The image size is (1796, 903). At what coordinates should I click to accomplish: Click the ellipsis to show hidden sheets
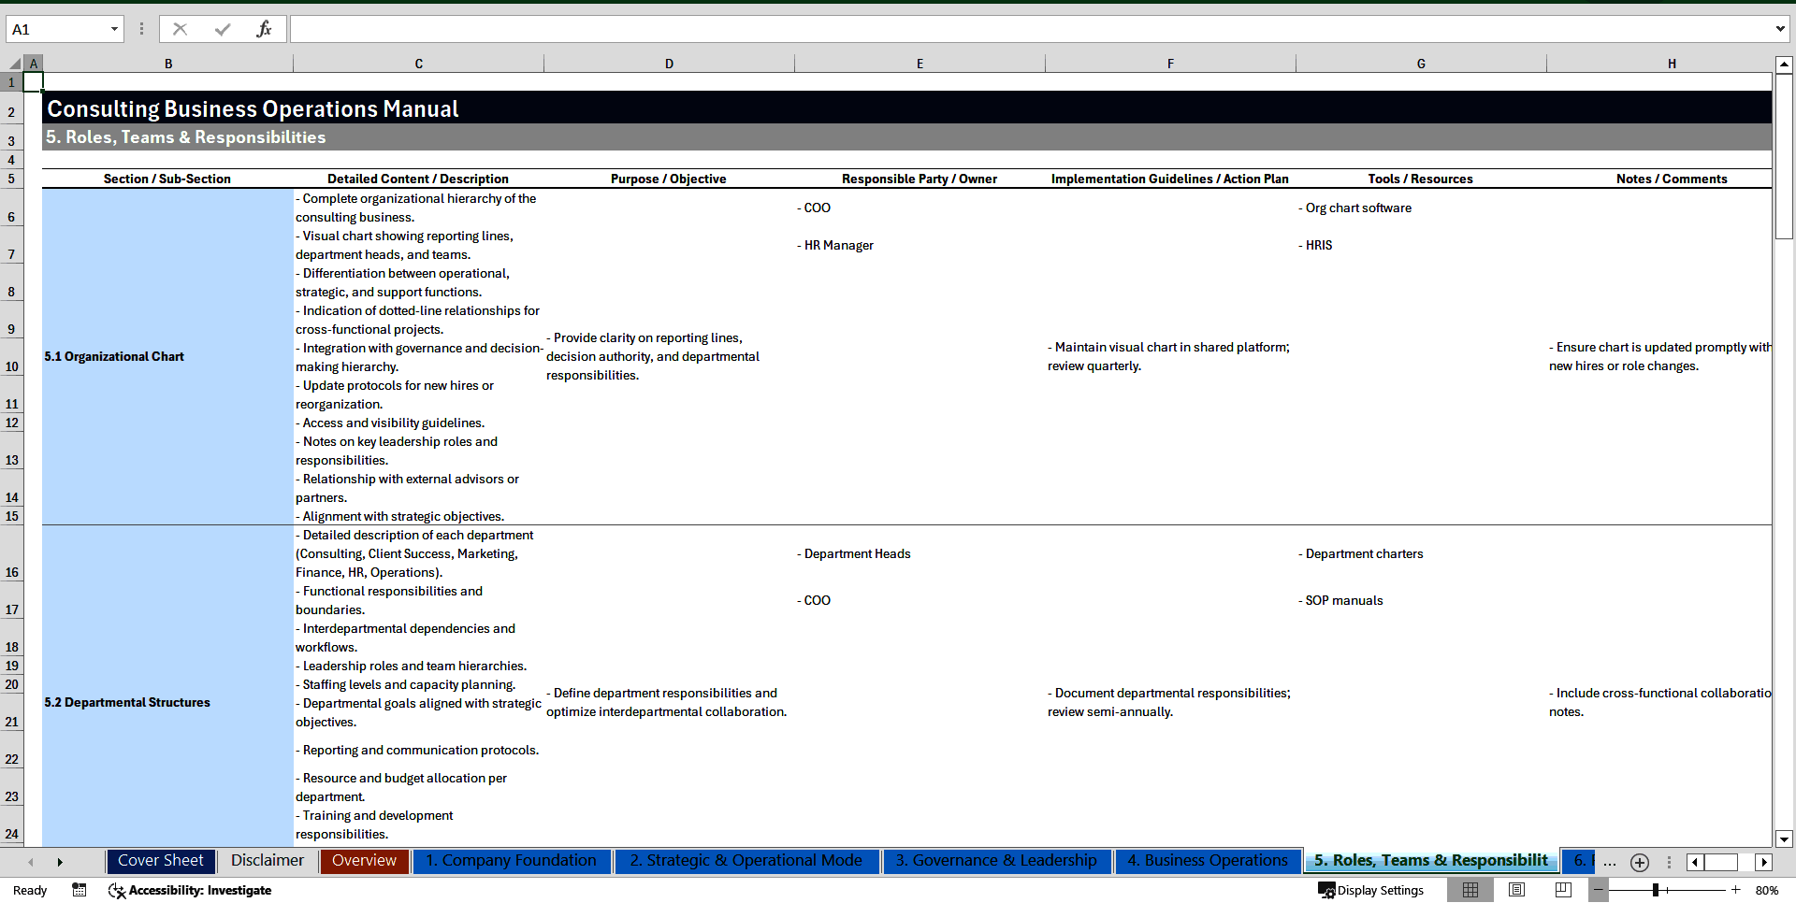[x=1610, y=862]
